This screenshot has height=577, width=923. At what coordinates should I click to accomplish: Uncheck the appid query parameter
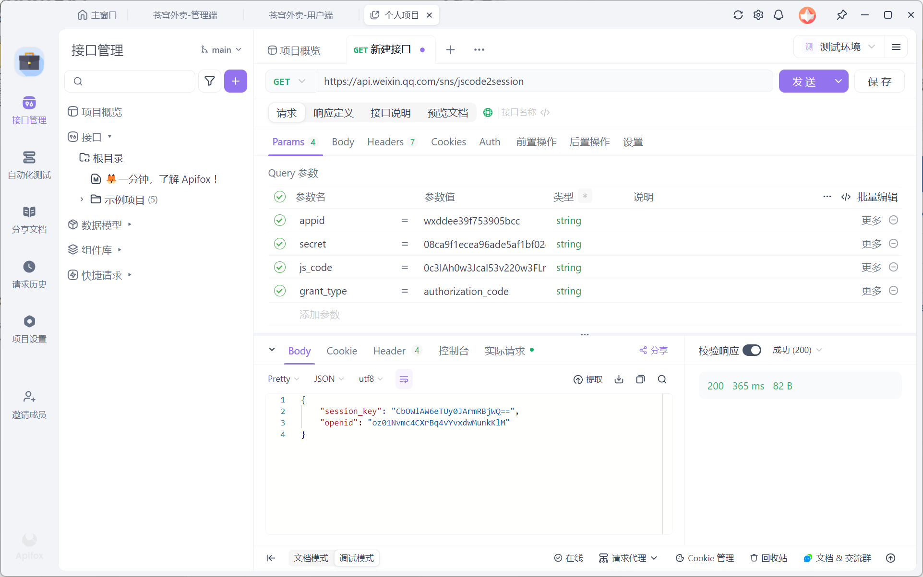pos(280,220)
